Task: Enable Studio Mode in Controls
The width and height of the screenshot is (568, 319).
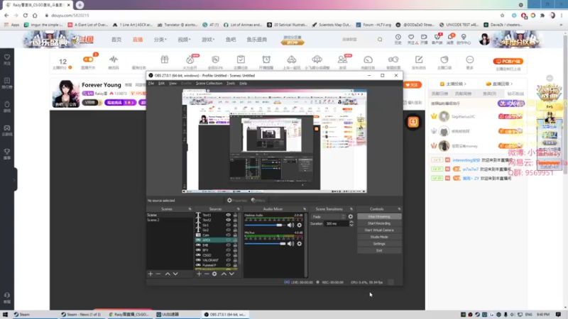Action: [379, 237]
